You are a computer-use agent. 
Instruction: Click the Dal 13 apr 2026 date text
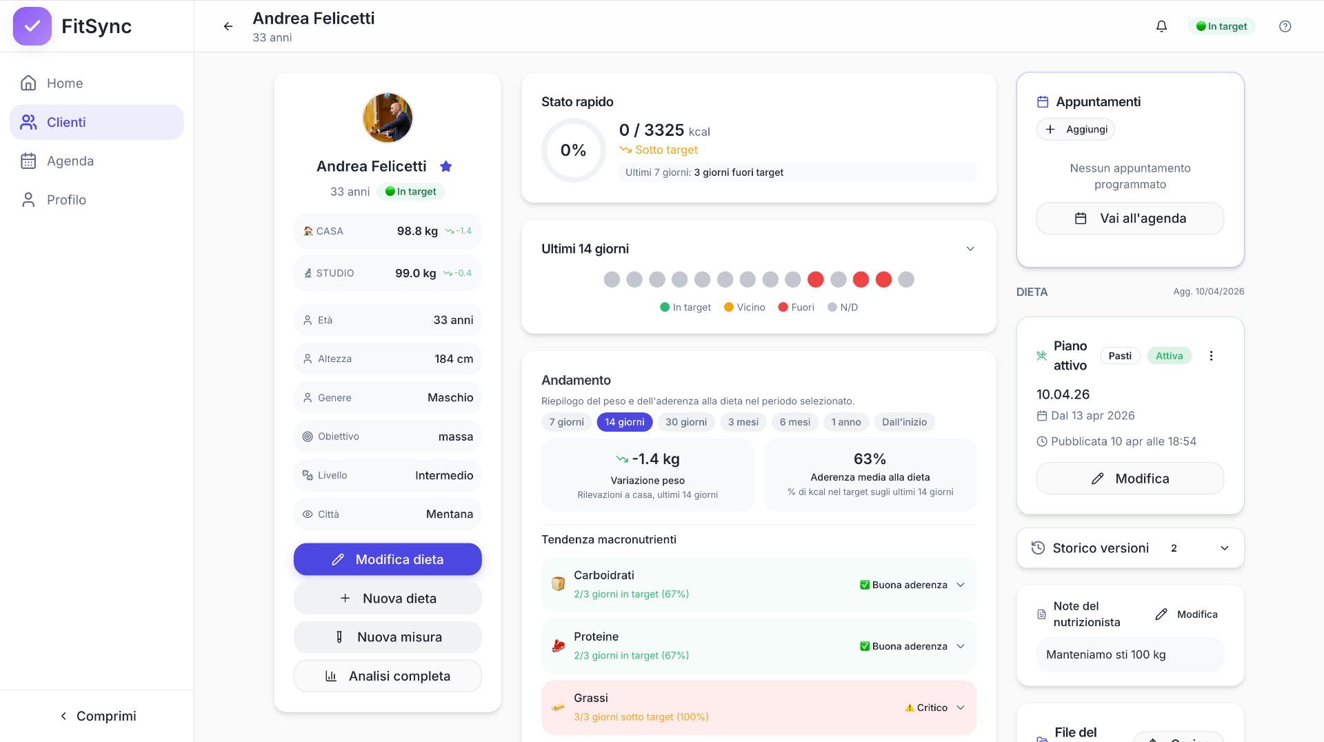[x=1093, y=416]
